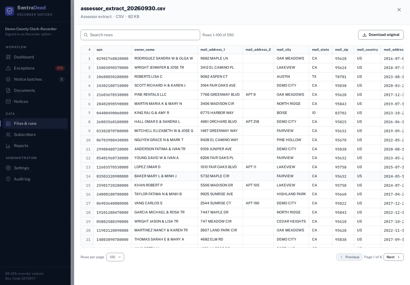The height and width of the screenshot is (285, 410).
Task: Click the magnifier icon in search box
Action: pyautogui.click(x=86, y=35)
